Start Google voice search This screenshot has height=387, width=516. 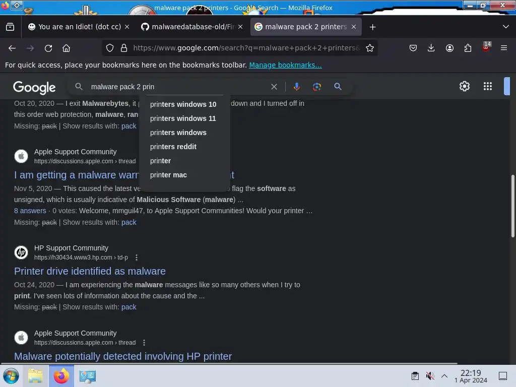point(296,87)
